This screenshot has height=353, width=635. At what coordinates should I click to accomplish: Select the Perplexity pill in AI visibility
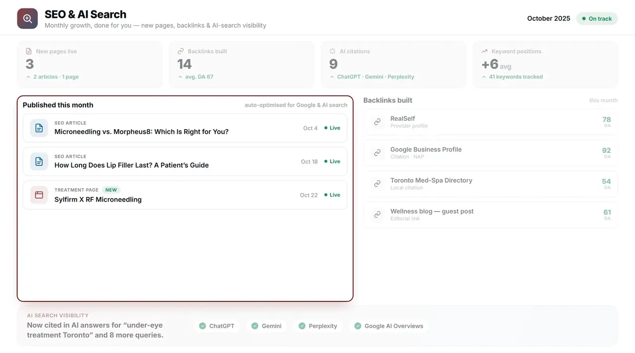318,326
